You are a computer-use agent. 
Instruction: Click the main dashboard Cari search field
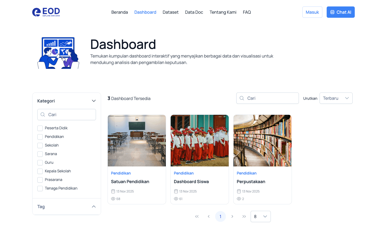pyautogui.click(x=267, y=98)
